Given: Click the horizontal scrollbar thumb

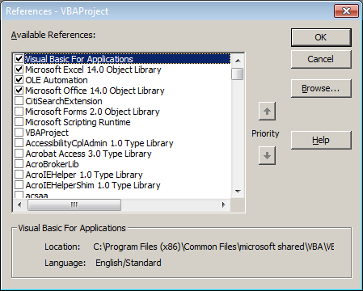Looking at the screenshot, I should tap(74, 205).
